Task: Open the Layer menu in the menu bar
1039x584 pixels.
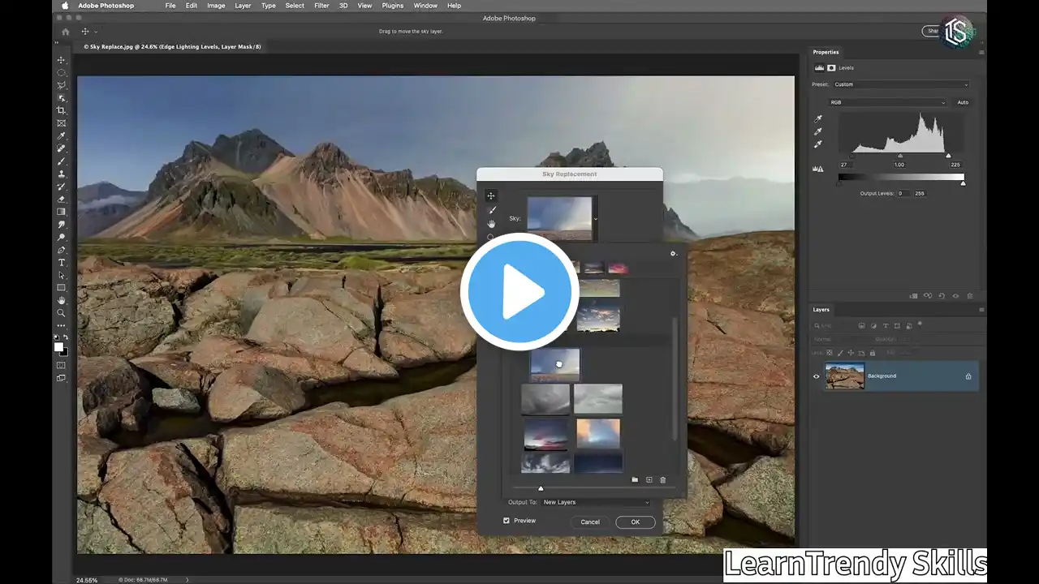Action: tap(243, 6)
